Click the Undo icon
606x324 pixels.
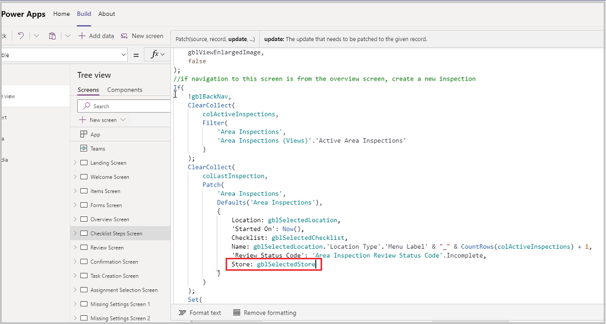tap(21, 36)
